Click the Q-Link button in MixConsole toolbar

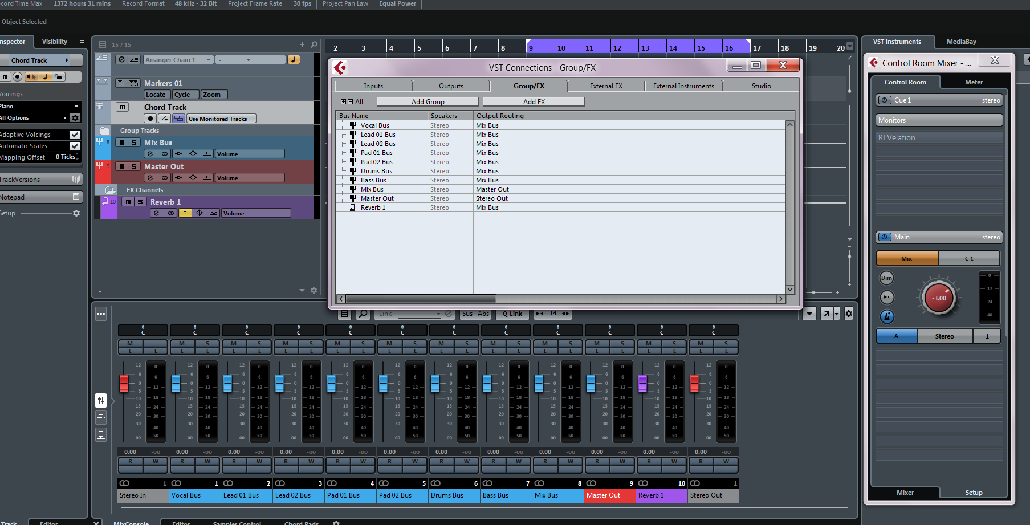coord(512,314)
